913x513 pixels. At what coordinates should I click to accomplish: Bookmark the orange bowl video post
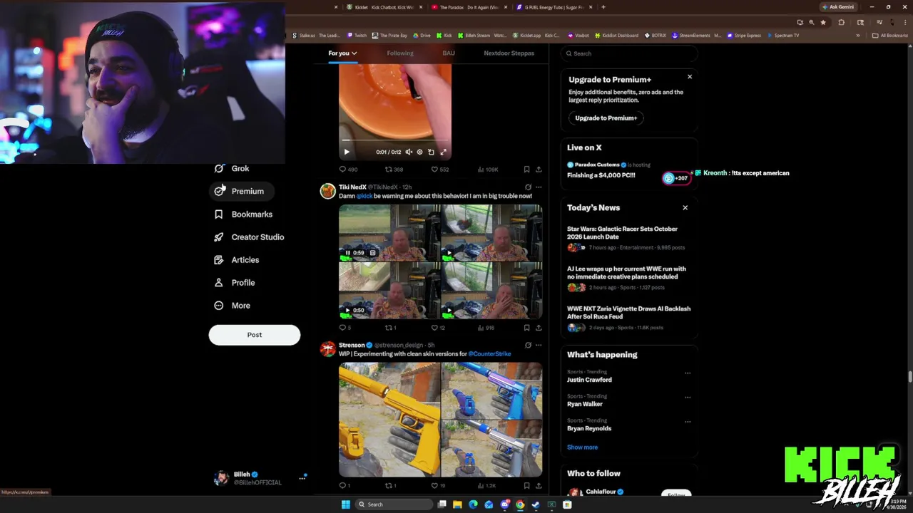point(526,170)
